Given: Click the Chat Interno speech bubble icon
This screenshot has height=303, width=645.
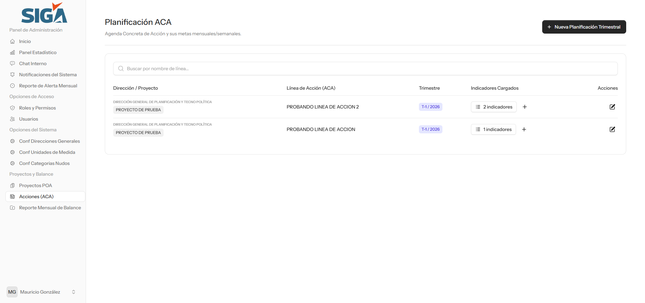Looking at the screenshot, I should tap(12, 63).
